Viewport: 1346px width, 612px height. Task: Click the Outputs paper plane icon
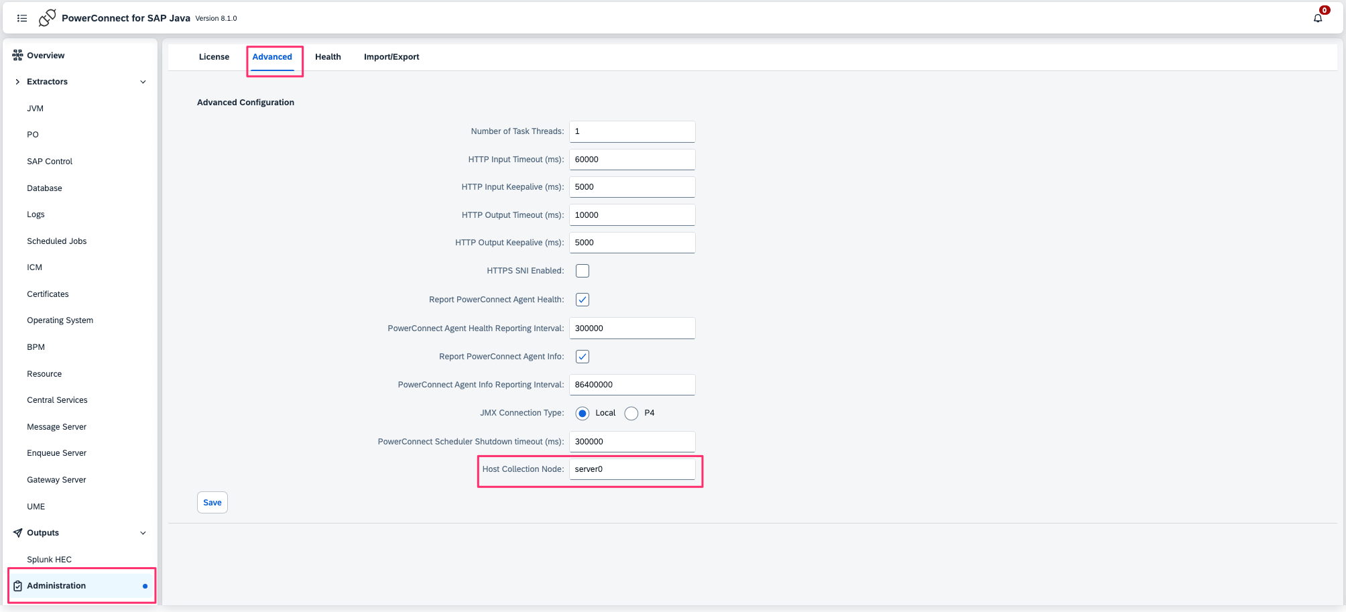tap(17, 533)
